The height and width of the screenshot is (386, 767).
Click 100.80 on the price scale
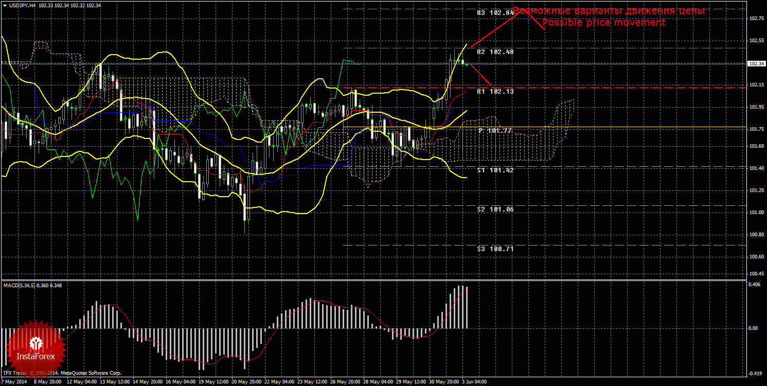coord(756,234)
